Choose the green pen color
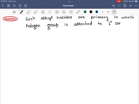The width and height of the screenshot is (139, 104). pos(85,12)
